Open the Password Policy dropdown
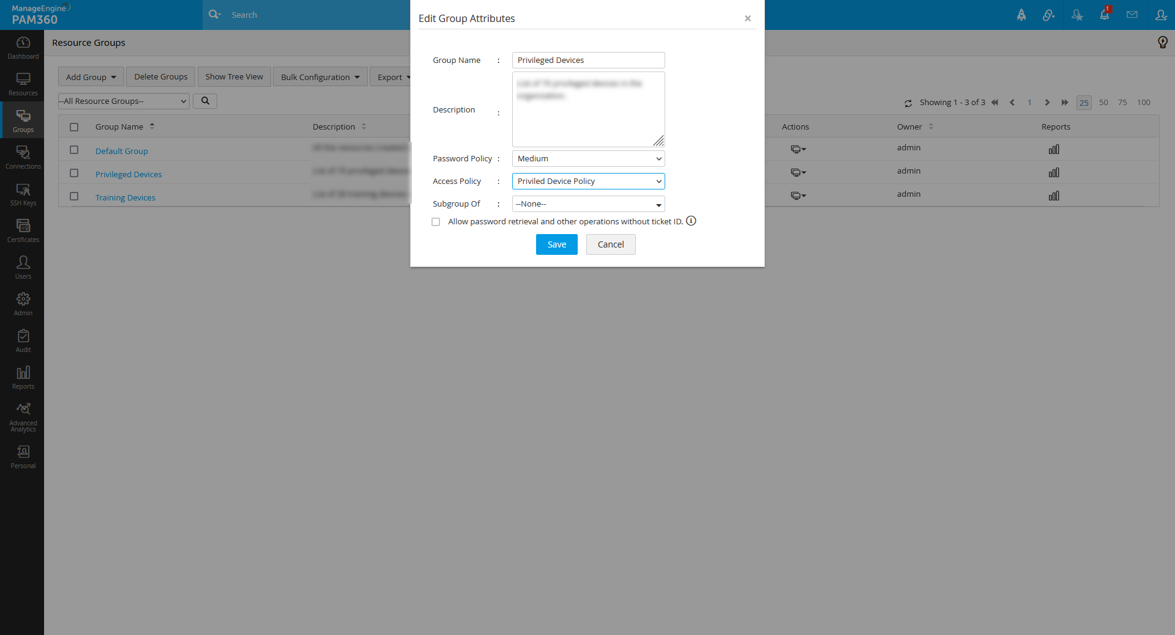The height and width of the screenshot is (635, 1175). pyautogui.click(x=588, y=159)
